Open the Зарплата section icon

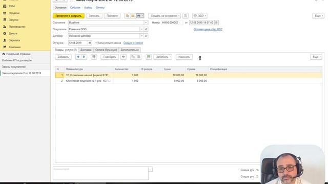(5, 40)
